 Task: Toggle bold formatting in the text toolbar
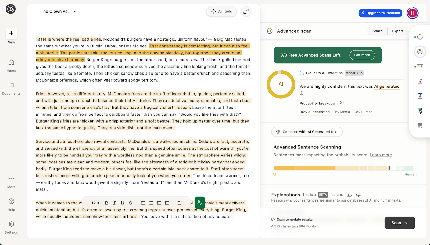(x=106, y=203)
